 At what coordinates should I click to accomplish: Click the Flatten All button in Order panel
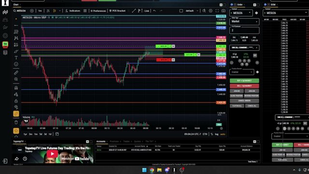[237, 106]
